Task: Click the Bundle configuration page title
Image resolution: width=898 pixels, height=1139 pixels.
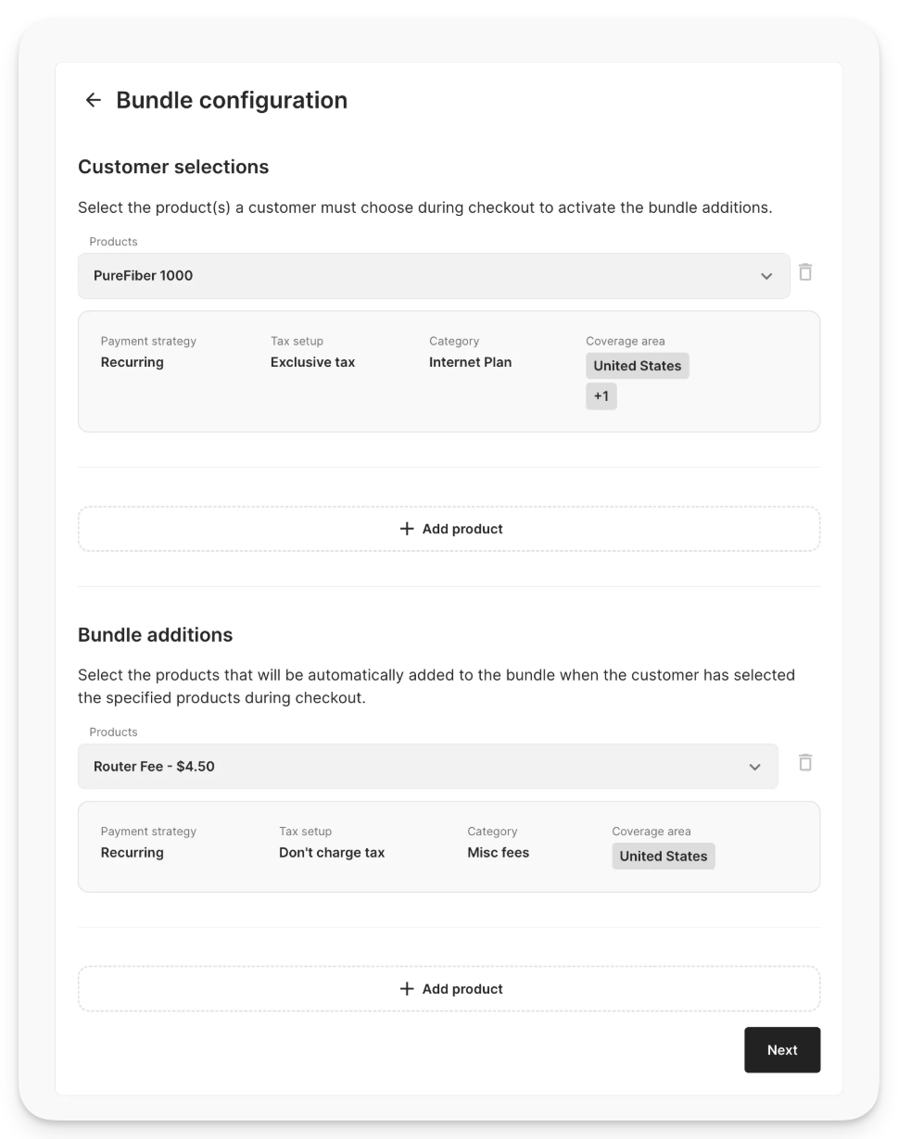Action: pyautogui.click(x=232, y=100)
